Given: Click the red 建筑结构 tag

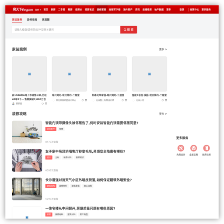Looking at the screenshot, I should 51,186.
